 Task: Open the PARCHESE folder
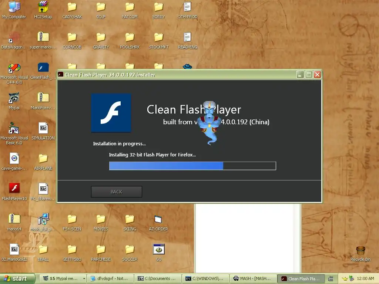pyautogui.click(x=101, y=253)
